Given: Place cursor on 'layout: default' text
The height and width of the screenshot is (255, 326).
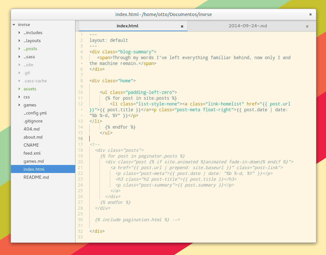Looking at the screenshot, I should [x=109, y=40].
